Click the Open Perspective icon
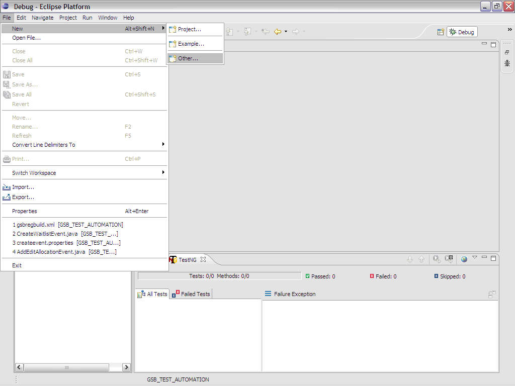 click(441, 32)
